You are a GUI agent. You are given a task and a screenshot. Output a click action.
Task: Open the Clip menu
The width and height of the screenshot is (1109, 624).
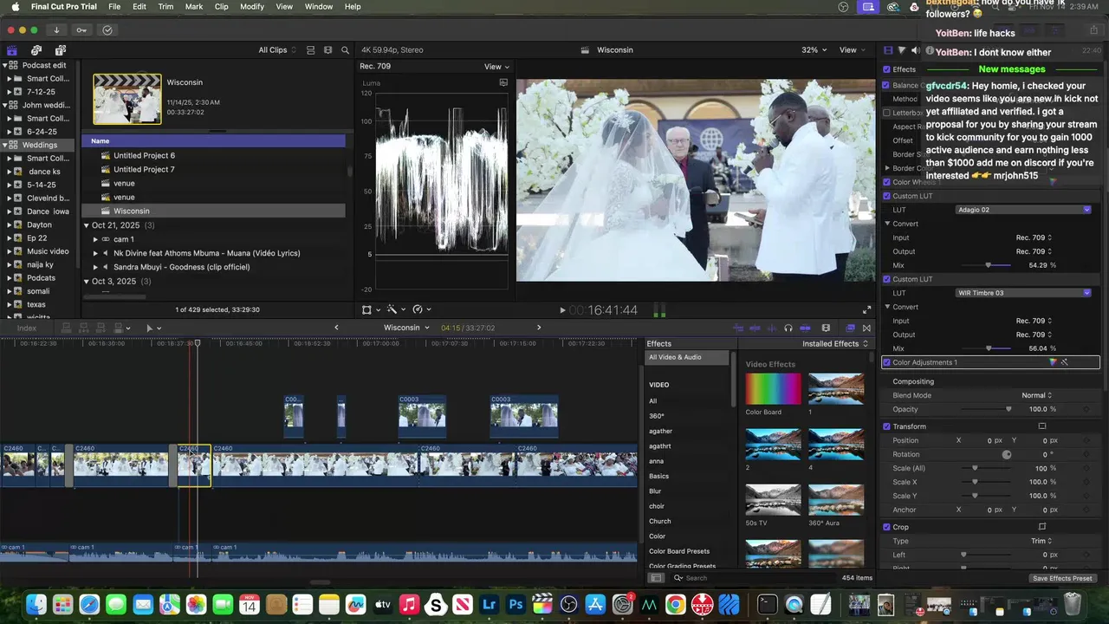pyautogui.click(x=221, y=7)
